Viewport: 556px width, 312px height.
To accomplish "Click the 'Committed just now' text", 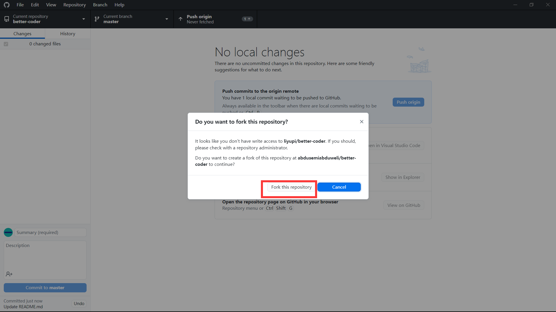I will tap(23, 301).
